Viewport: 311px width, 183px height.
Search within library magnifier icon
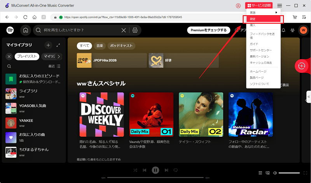(x=9, y=66)
